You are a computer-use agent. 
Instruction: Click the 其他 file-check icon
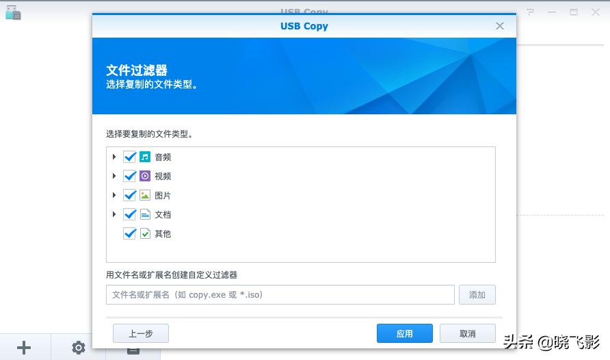(145, 233)
